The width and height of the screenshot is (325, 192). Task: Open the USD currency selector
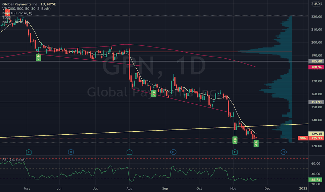[317, 4]
